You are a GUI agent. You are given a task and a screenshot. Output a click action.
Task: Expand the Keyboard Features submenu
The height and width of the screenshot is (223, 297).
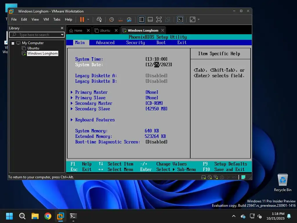tap(93, 120)
